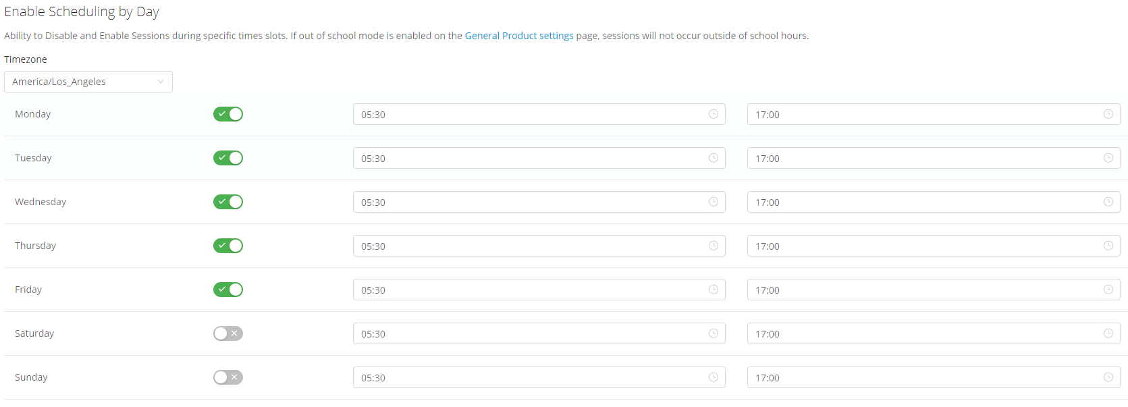Screen dimensions: 1128x407
Task: Click the Timezone dropdown chevron arrow
Action: (161, 82)
